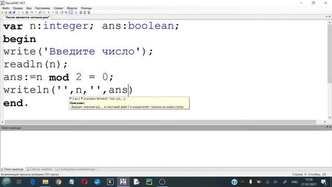Screen dimensions: 332x187
Task: Open the Windows Start button
Action: (x=6, y=182)
